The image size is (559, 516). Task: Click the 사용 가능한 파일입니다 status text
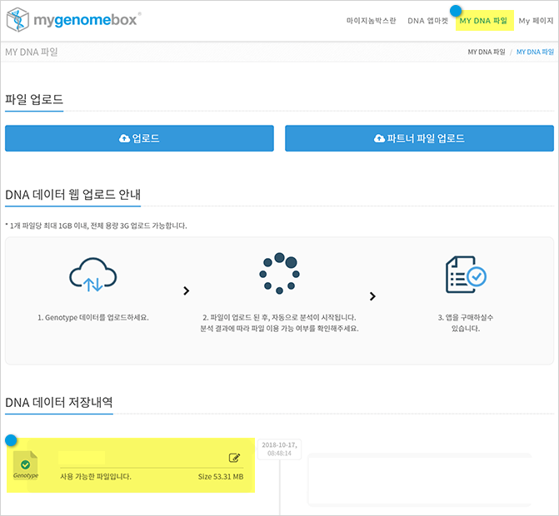point(96,477)
